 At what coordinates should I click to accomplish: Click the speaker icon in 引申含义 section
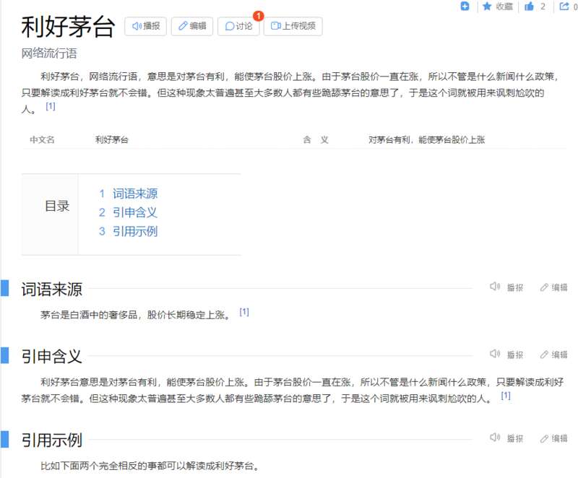(x=495, y=354)
